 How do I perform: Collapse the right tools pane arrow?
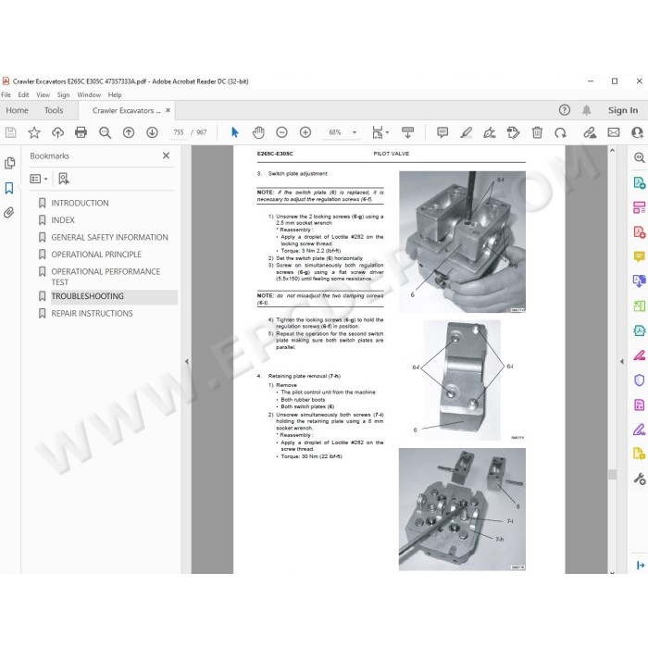[621, 361]
